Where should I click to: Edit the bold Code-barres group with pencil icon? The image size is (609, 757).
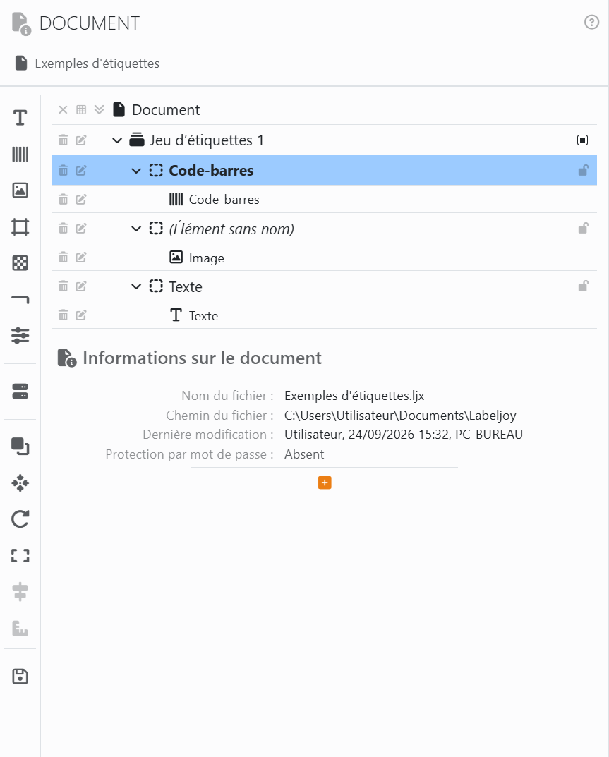click(80, 170)
